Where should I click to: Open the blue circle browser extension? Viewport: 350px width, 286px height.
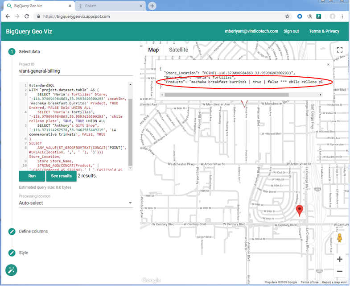tap(300, 17)
